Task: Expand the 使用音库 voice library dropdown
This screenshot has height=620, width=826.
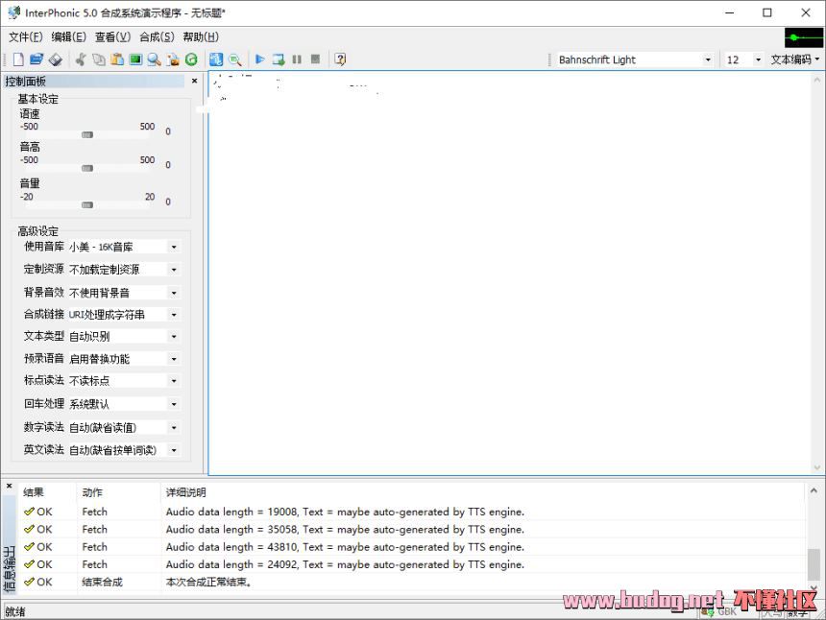Action: point(174,247)
